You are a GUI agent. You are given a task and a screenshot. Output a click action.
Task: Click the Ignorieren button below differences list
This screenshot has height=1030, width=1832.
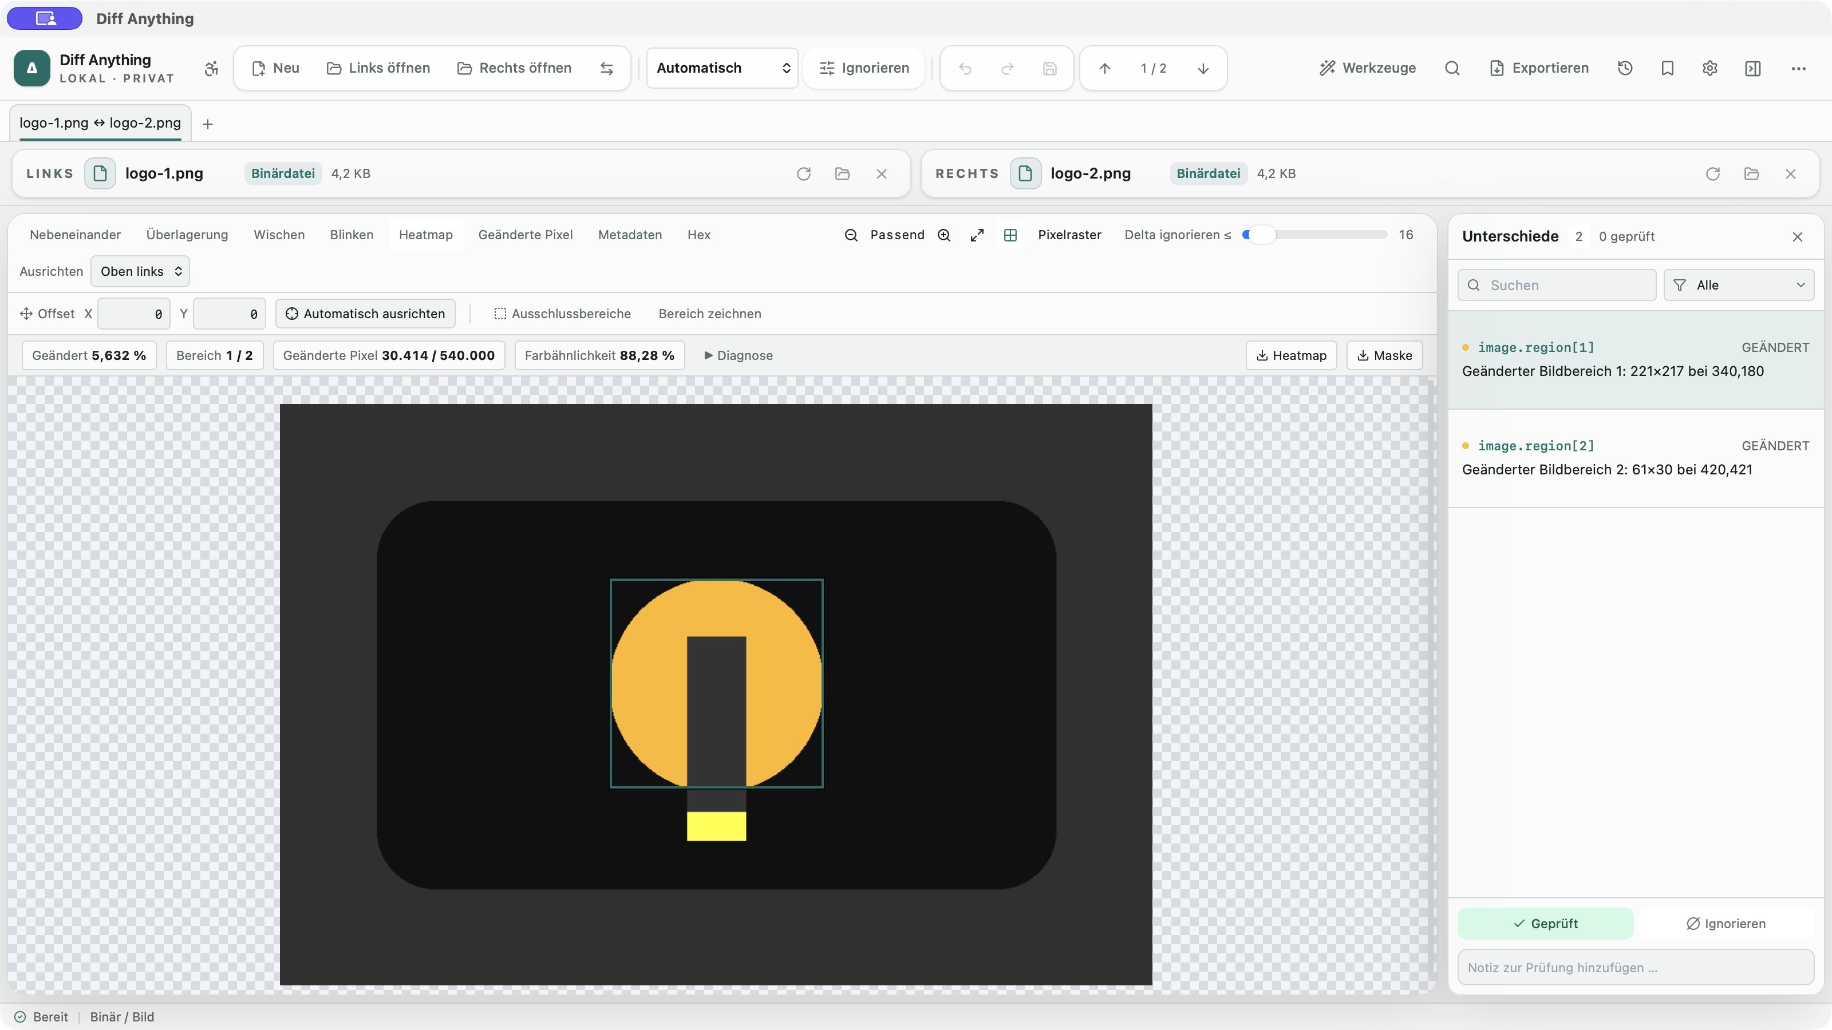coord(1726,924)
